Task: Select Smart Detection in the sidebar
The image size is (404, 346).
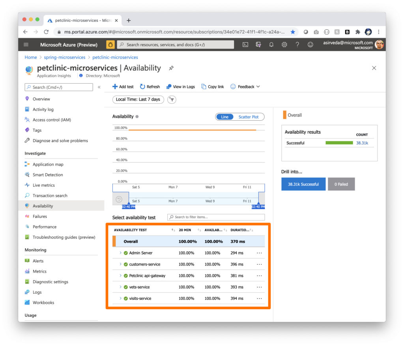Action: [43, 175]
